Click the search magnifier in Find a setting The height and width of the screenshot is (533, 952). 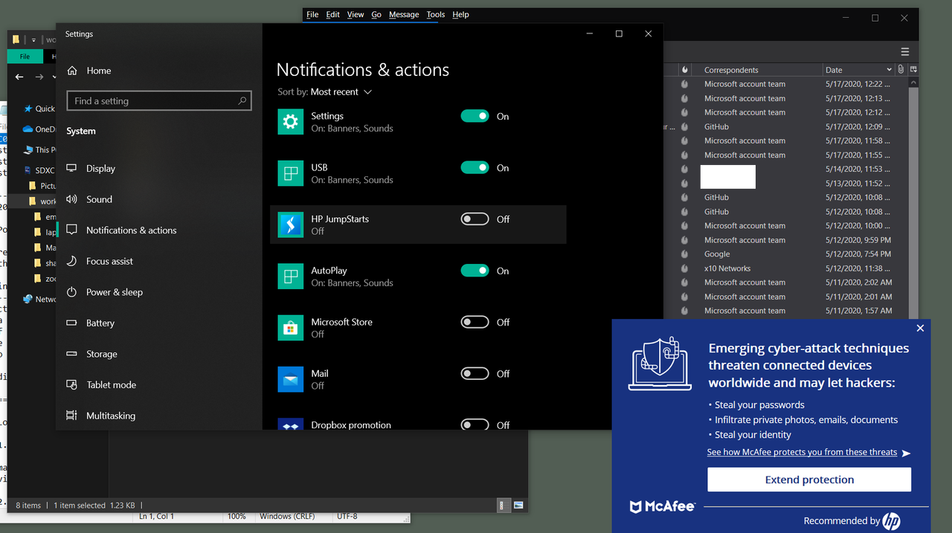(x=242, y=100)
